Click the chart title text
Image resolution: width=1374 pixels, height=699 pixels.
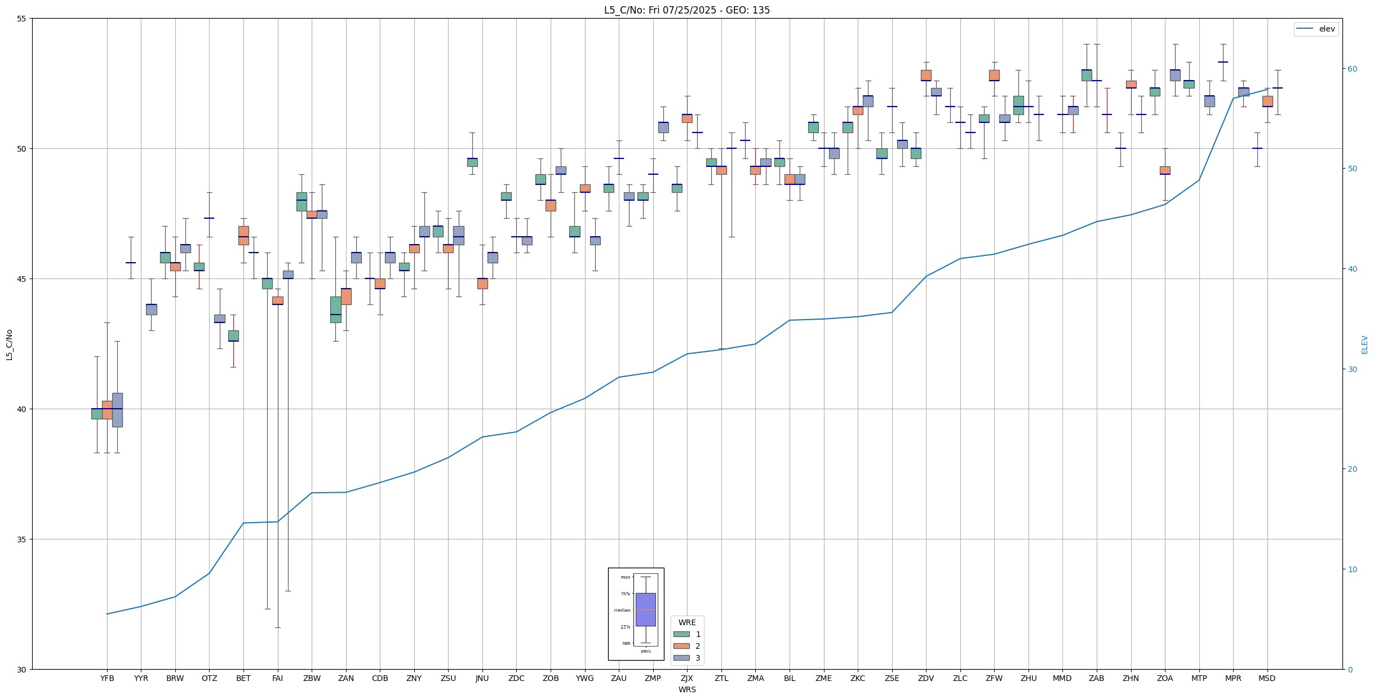click(686, 10)
